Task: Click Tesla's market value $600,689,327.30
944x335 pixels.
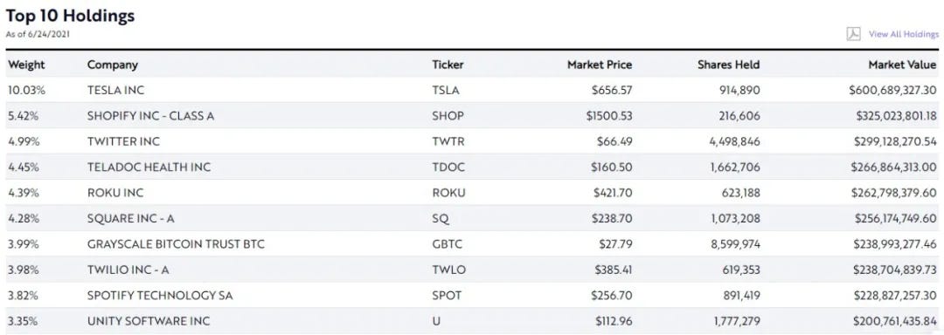Action: 892,91
